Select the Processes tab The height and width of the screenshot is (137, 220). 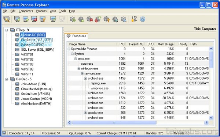click(76, 36)
